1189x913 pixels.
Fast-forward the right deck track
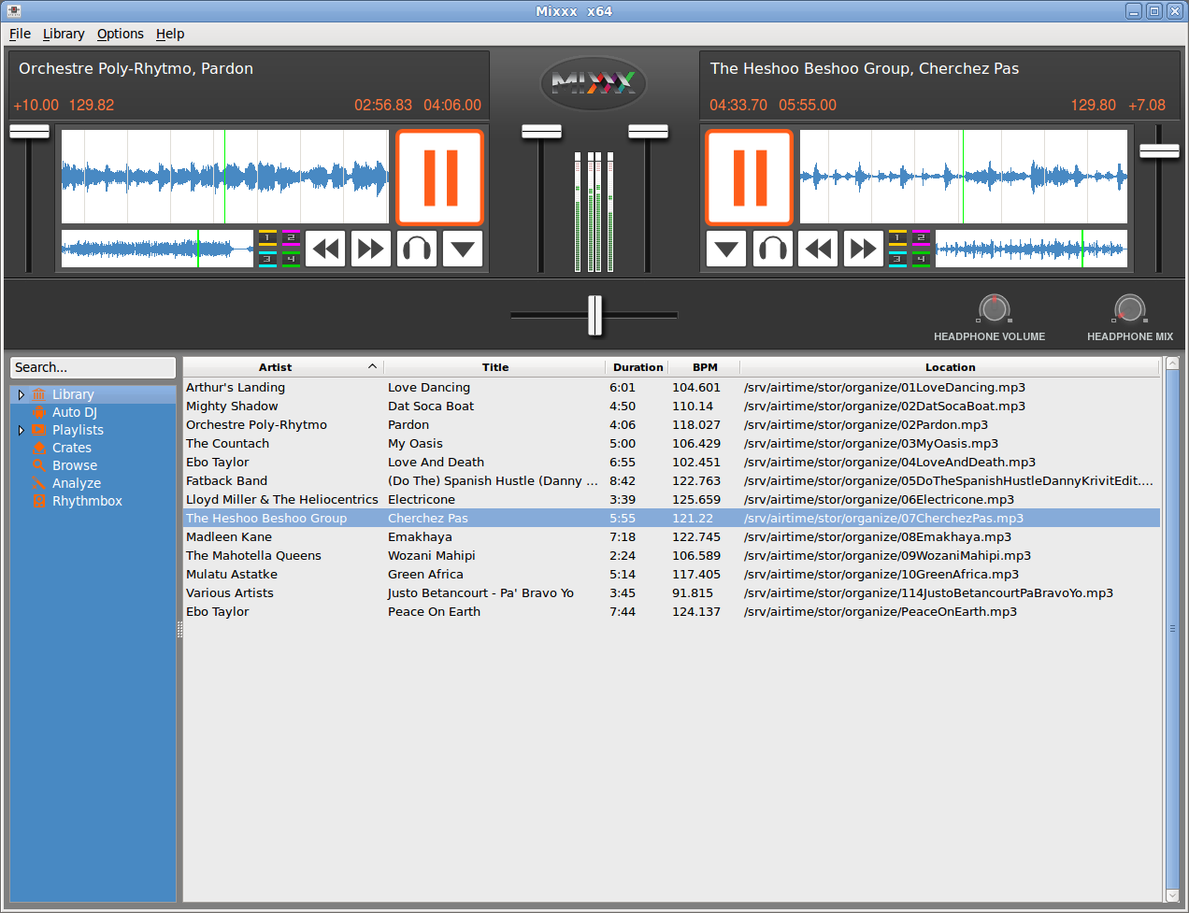click(x=864, y=249)
